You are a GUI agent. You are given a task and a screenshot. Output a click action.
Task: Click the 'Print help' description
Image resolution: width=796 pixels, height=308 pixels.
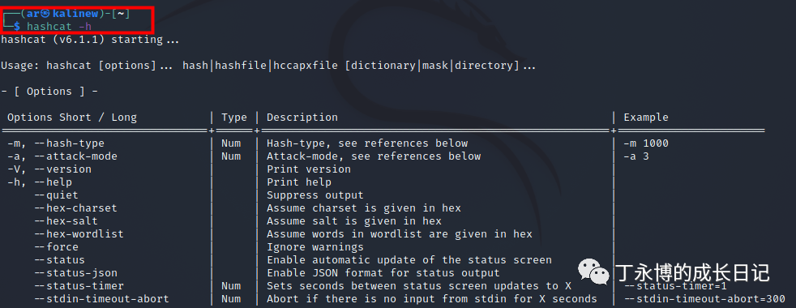pos(299,182)
